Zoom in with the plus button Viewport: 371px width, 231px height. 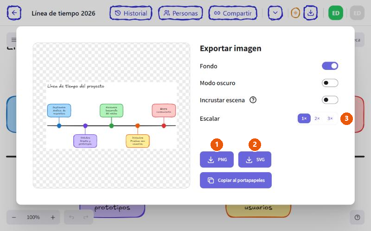click(x=53, y=217)
